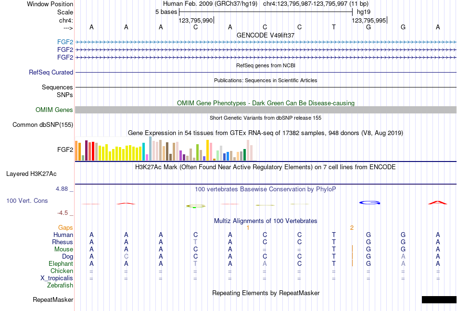This screenshot has width=457, height=311.
Task: Click orange insertion bar in Elephant row
Action: tap(352, 263)
